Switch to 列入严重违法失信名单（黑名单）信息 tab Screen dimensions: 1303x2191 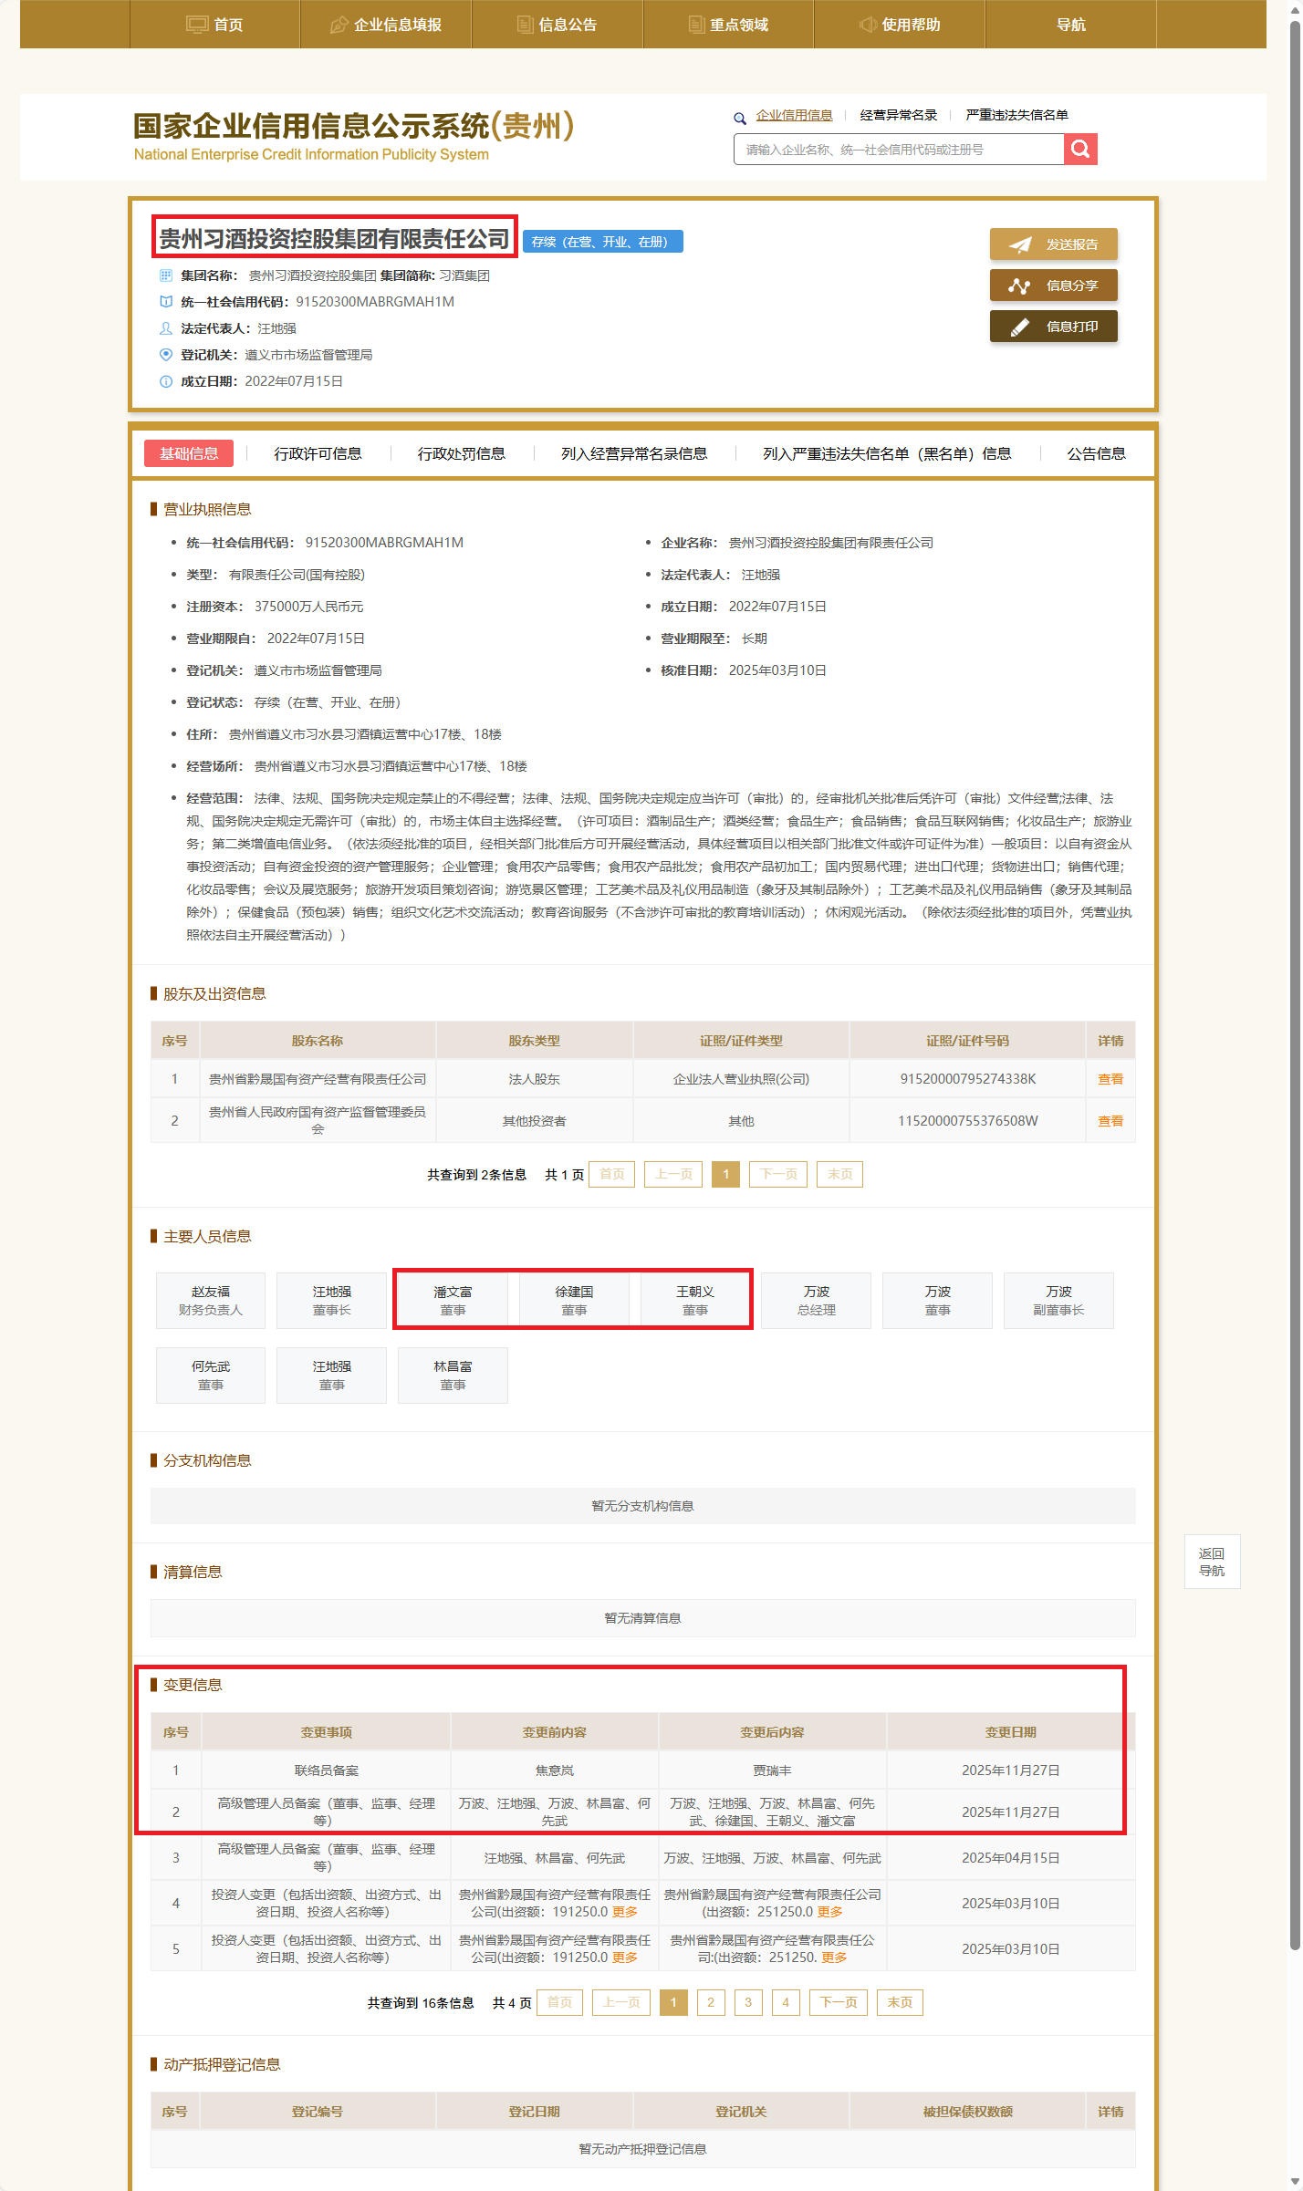[x=887, y=453]
